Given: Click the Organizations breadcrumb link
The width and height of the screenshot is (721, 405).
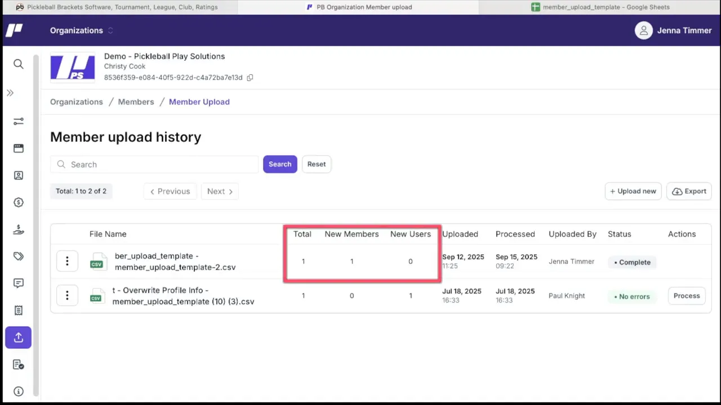Looking at the screenshot, I should pyautogui.click(x=76, y=102).
